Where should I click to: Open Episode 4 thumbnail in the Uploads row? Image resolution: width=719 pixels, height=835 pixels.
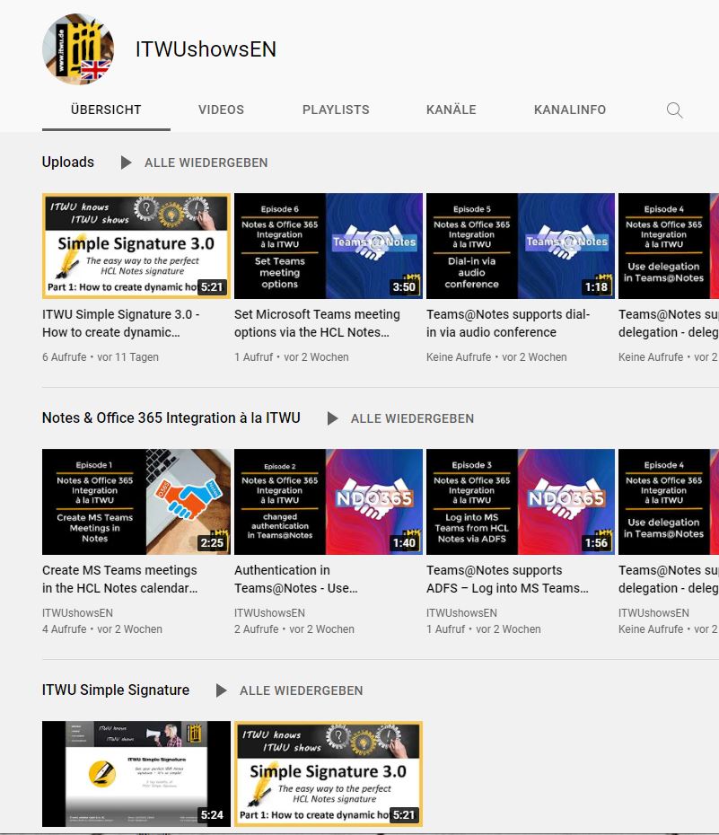[x=669, y=246]
